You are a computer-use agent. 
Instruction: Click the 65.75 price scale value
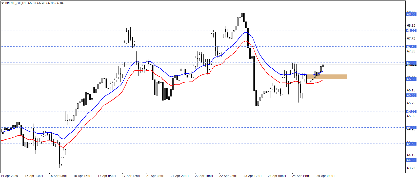411,103
